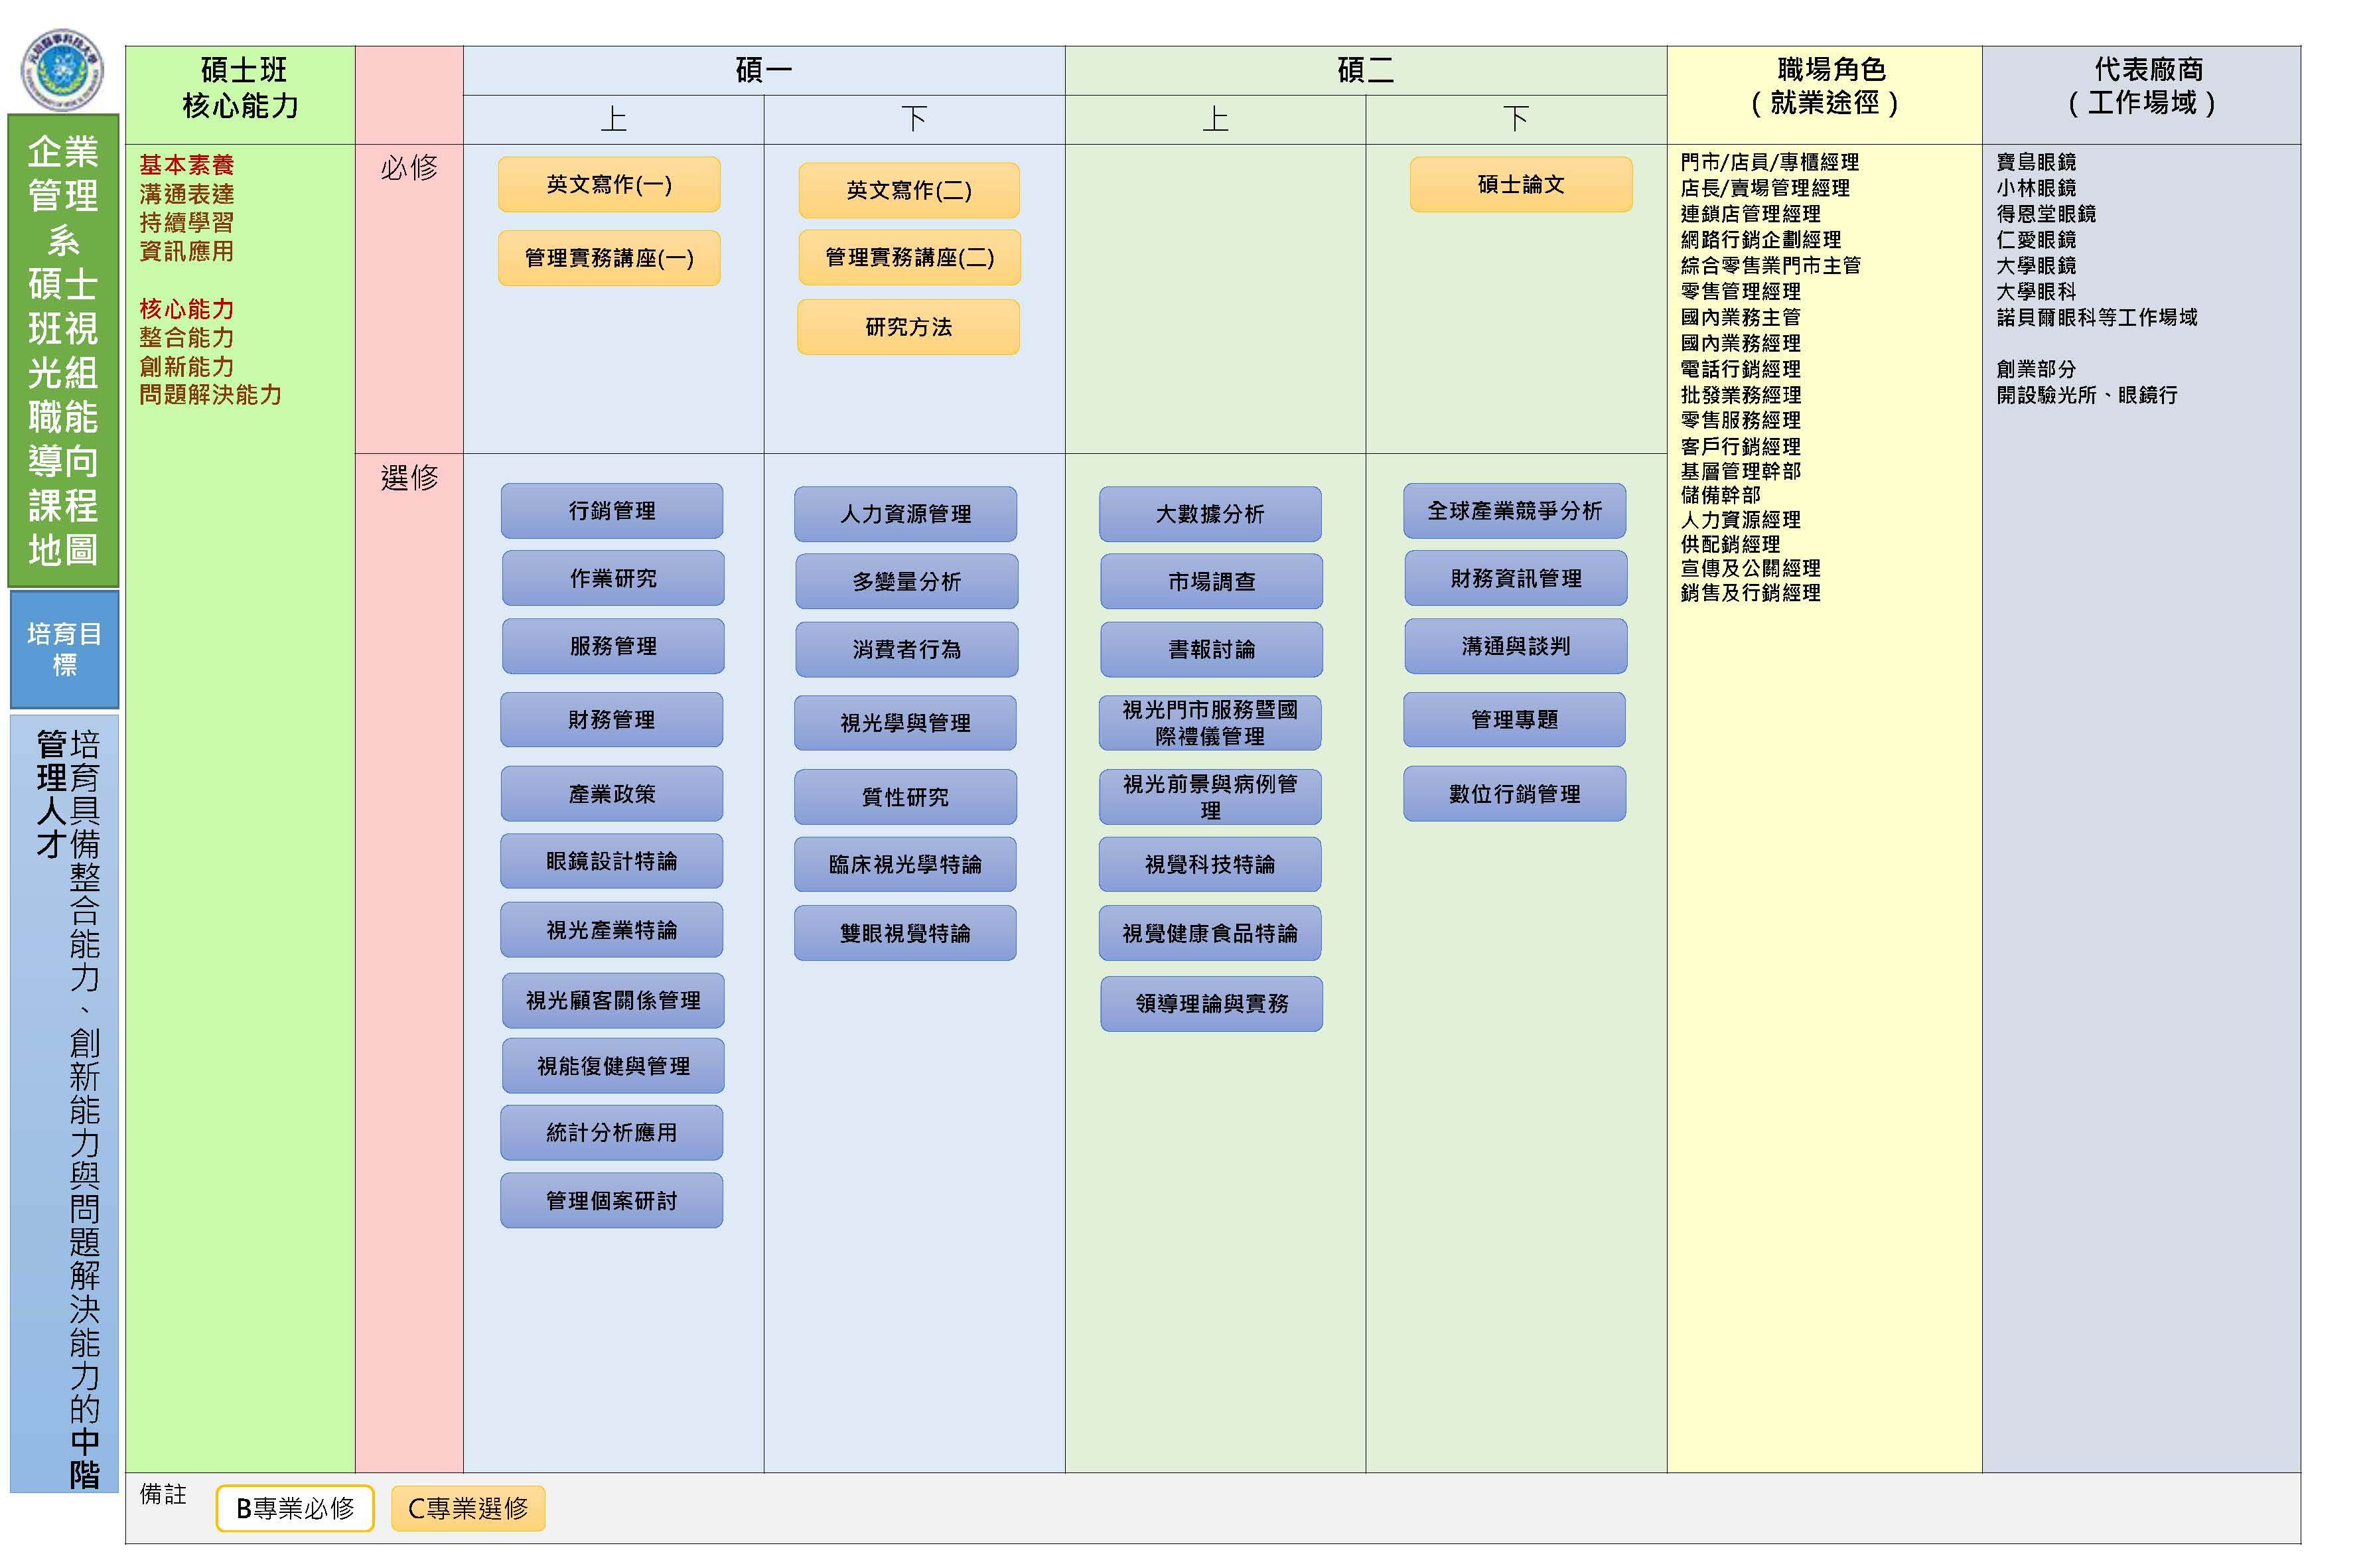Click the 培育目標 blue label box

click(x=64, y=649)
